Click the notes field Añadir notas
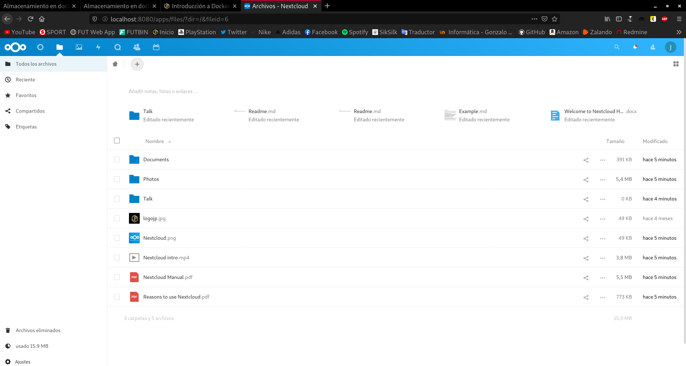Image resolution: width=686 pixels, height=366 pixels. click(x=163, y=91)
